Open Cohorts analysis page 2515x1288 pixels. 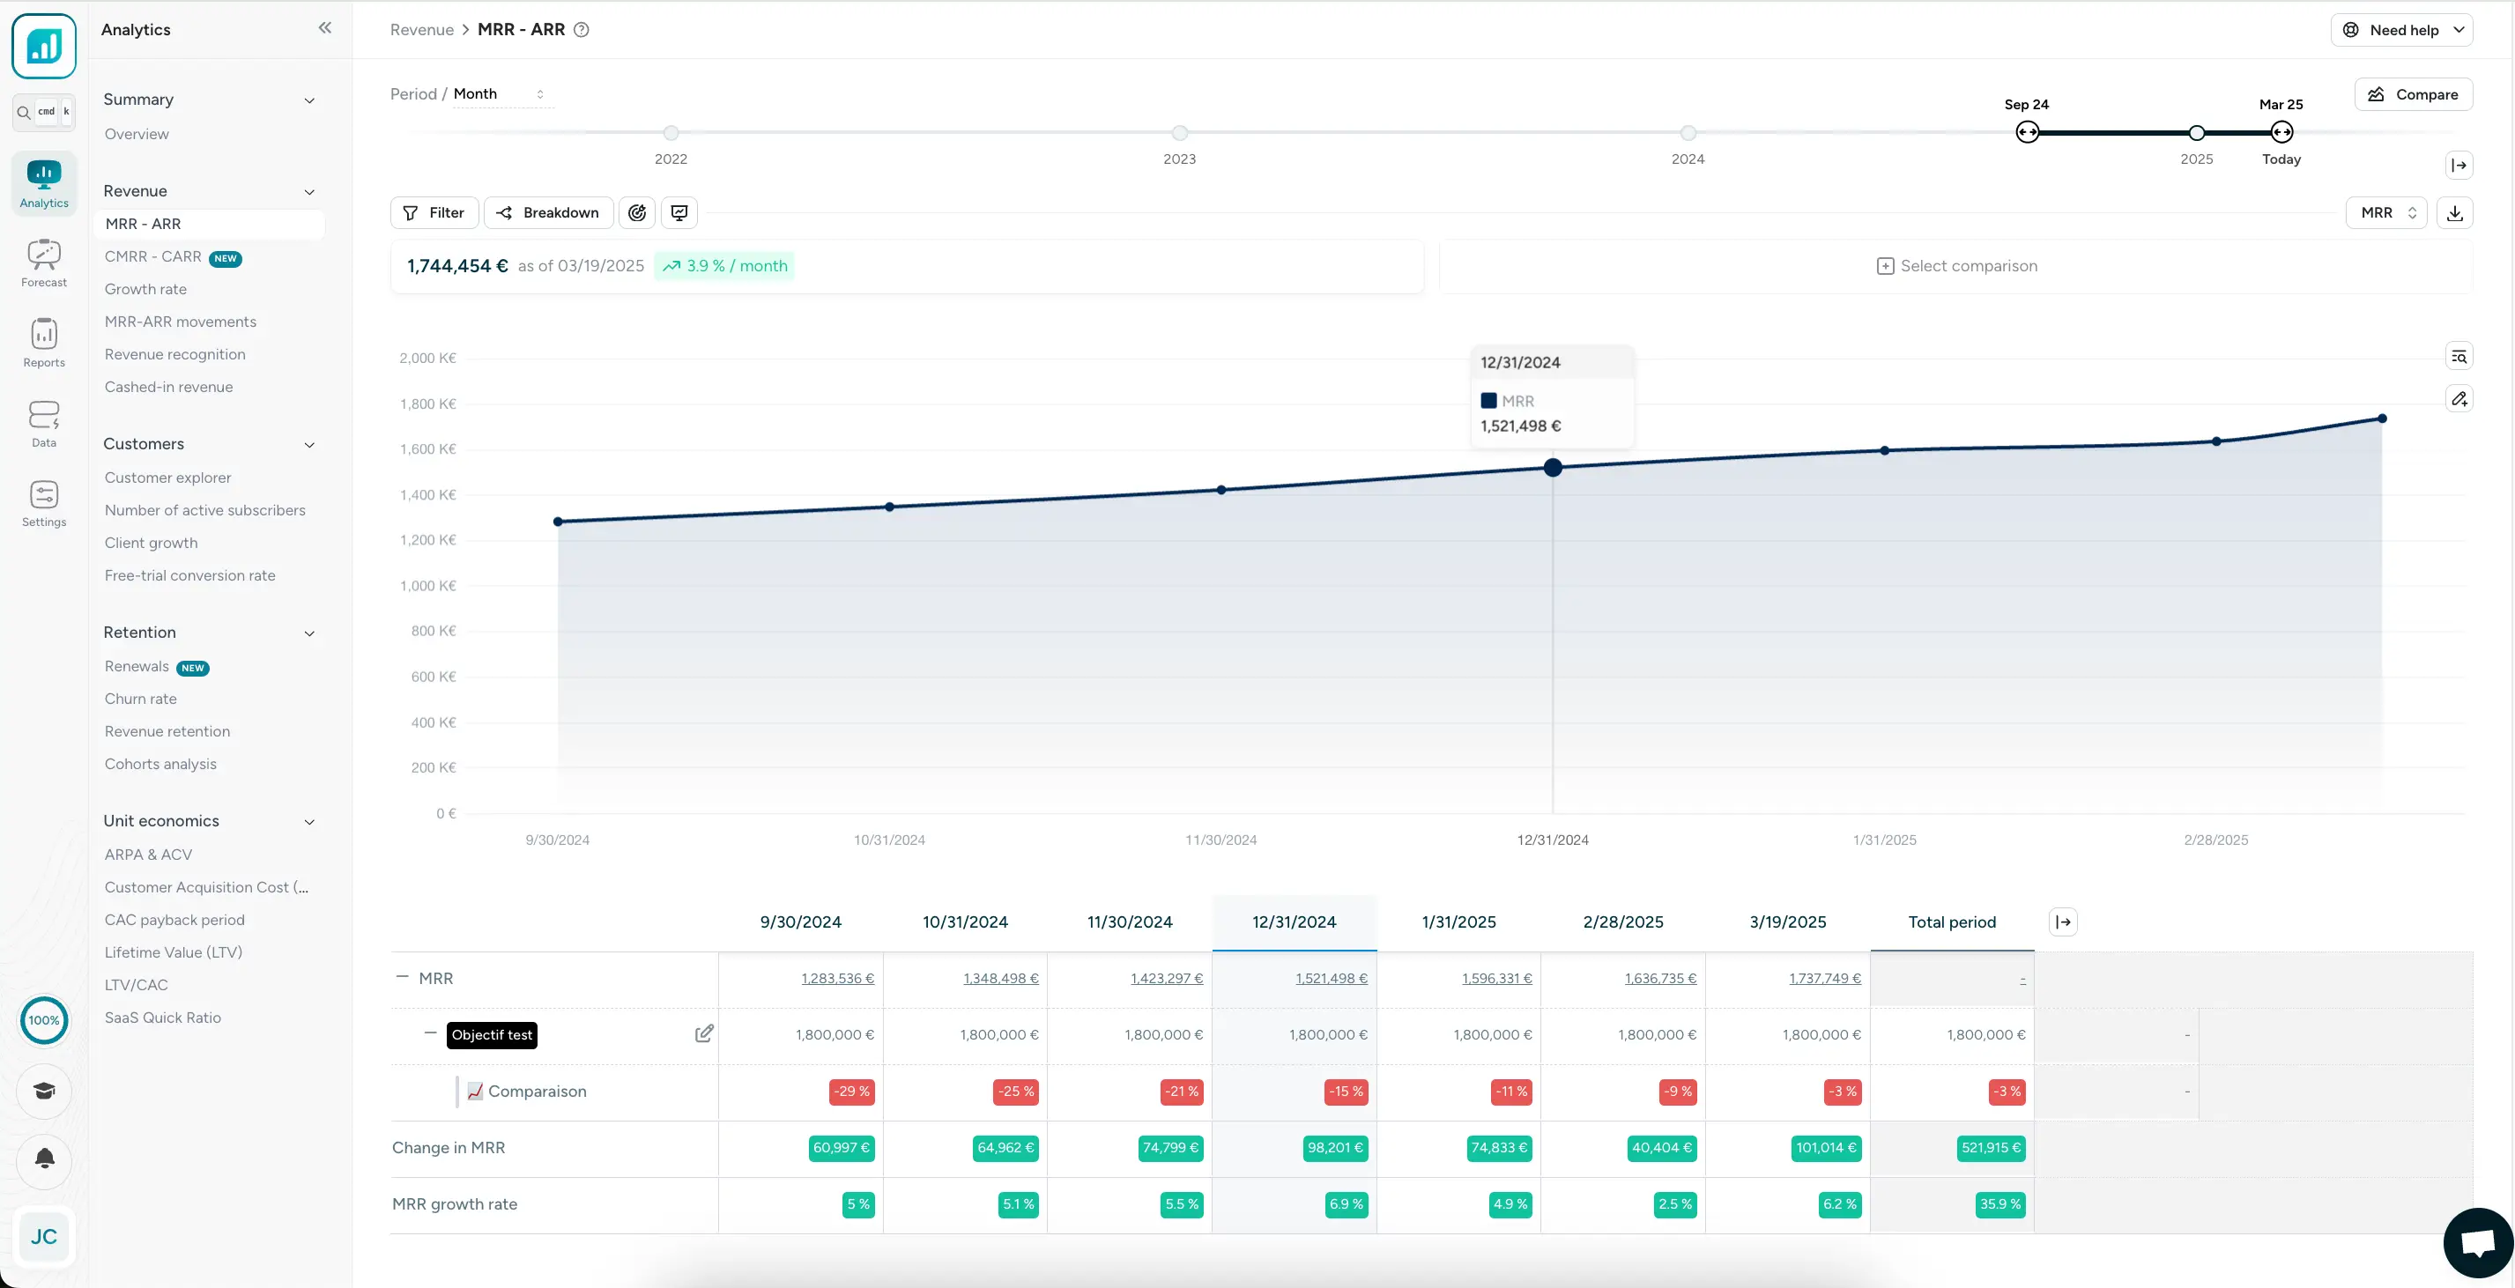160,764
